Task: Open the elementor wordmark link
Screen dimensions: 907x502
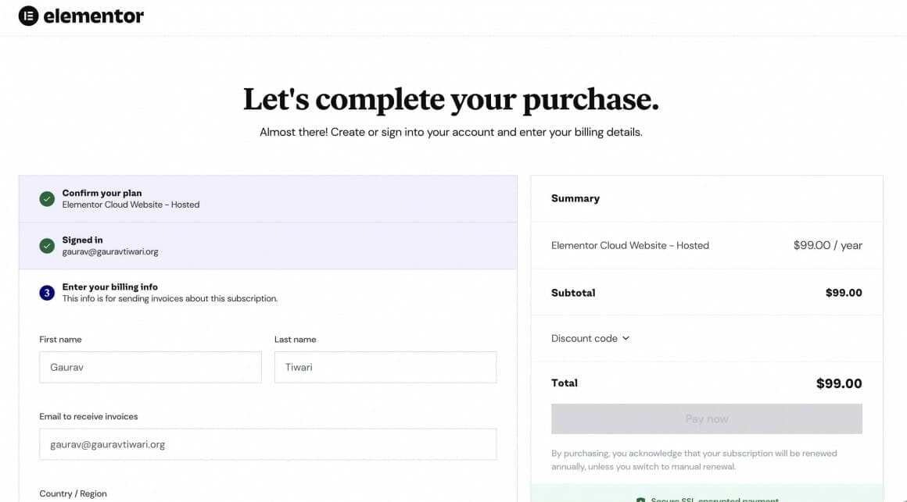Action: click(x=93, y=15)
